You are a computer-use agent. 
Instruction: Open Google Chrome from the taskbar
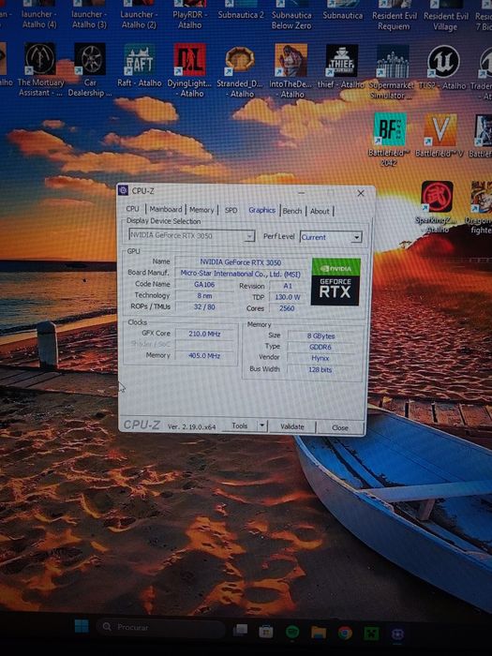[x=345, y=633]
